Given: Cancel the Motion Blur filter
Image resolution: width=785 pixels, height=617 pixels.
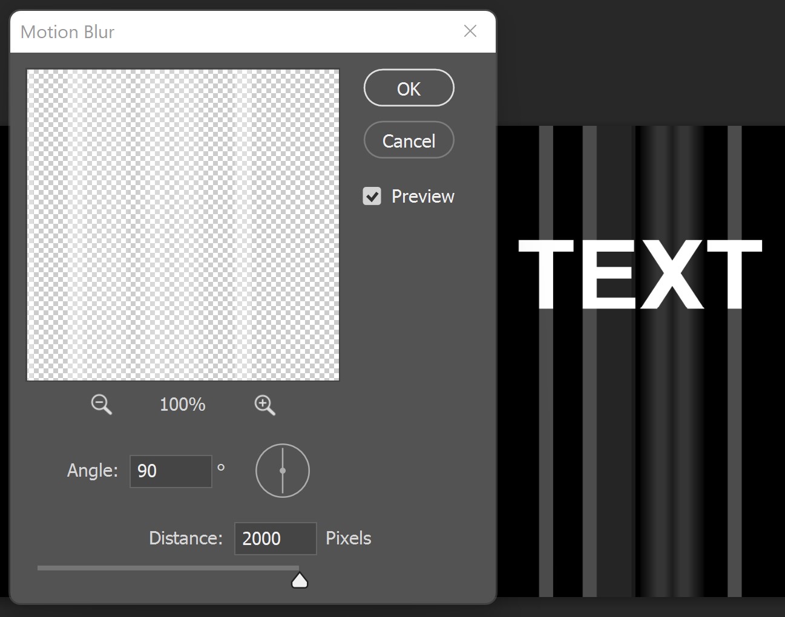Looking at the screenshot, I should 409,140.
